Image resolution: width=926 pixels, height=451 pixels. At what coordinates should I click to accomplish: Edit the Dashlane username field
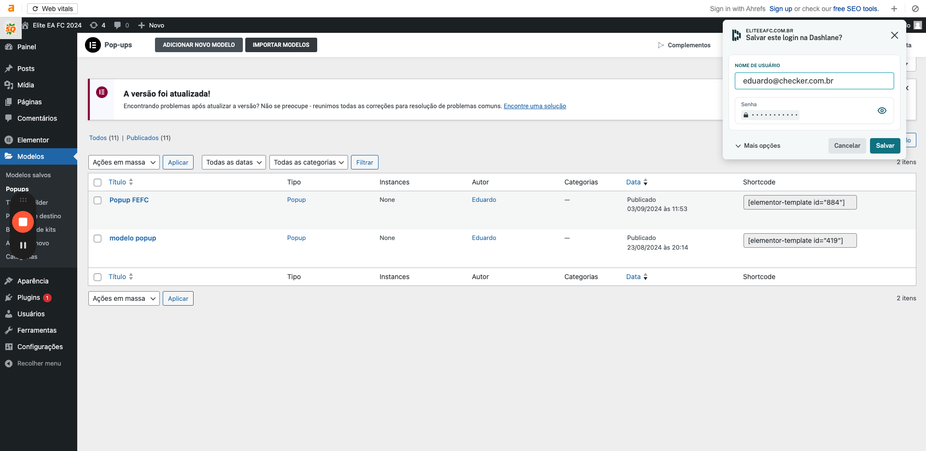click(x=814, y=81)
